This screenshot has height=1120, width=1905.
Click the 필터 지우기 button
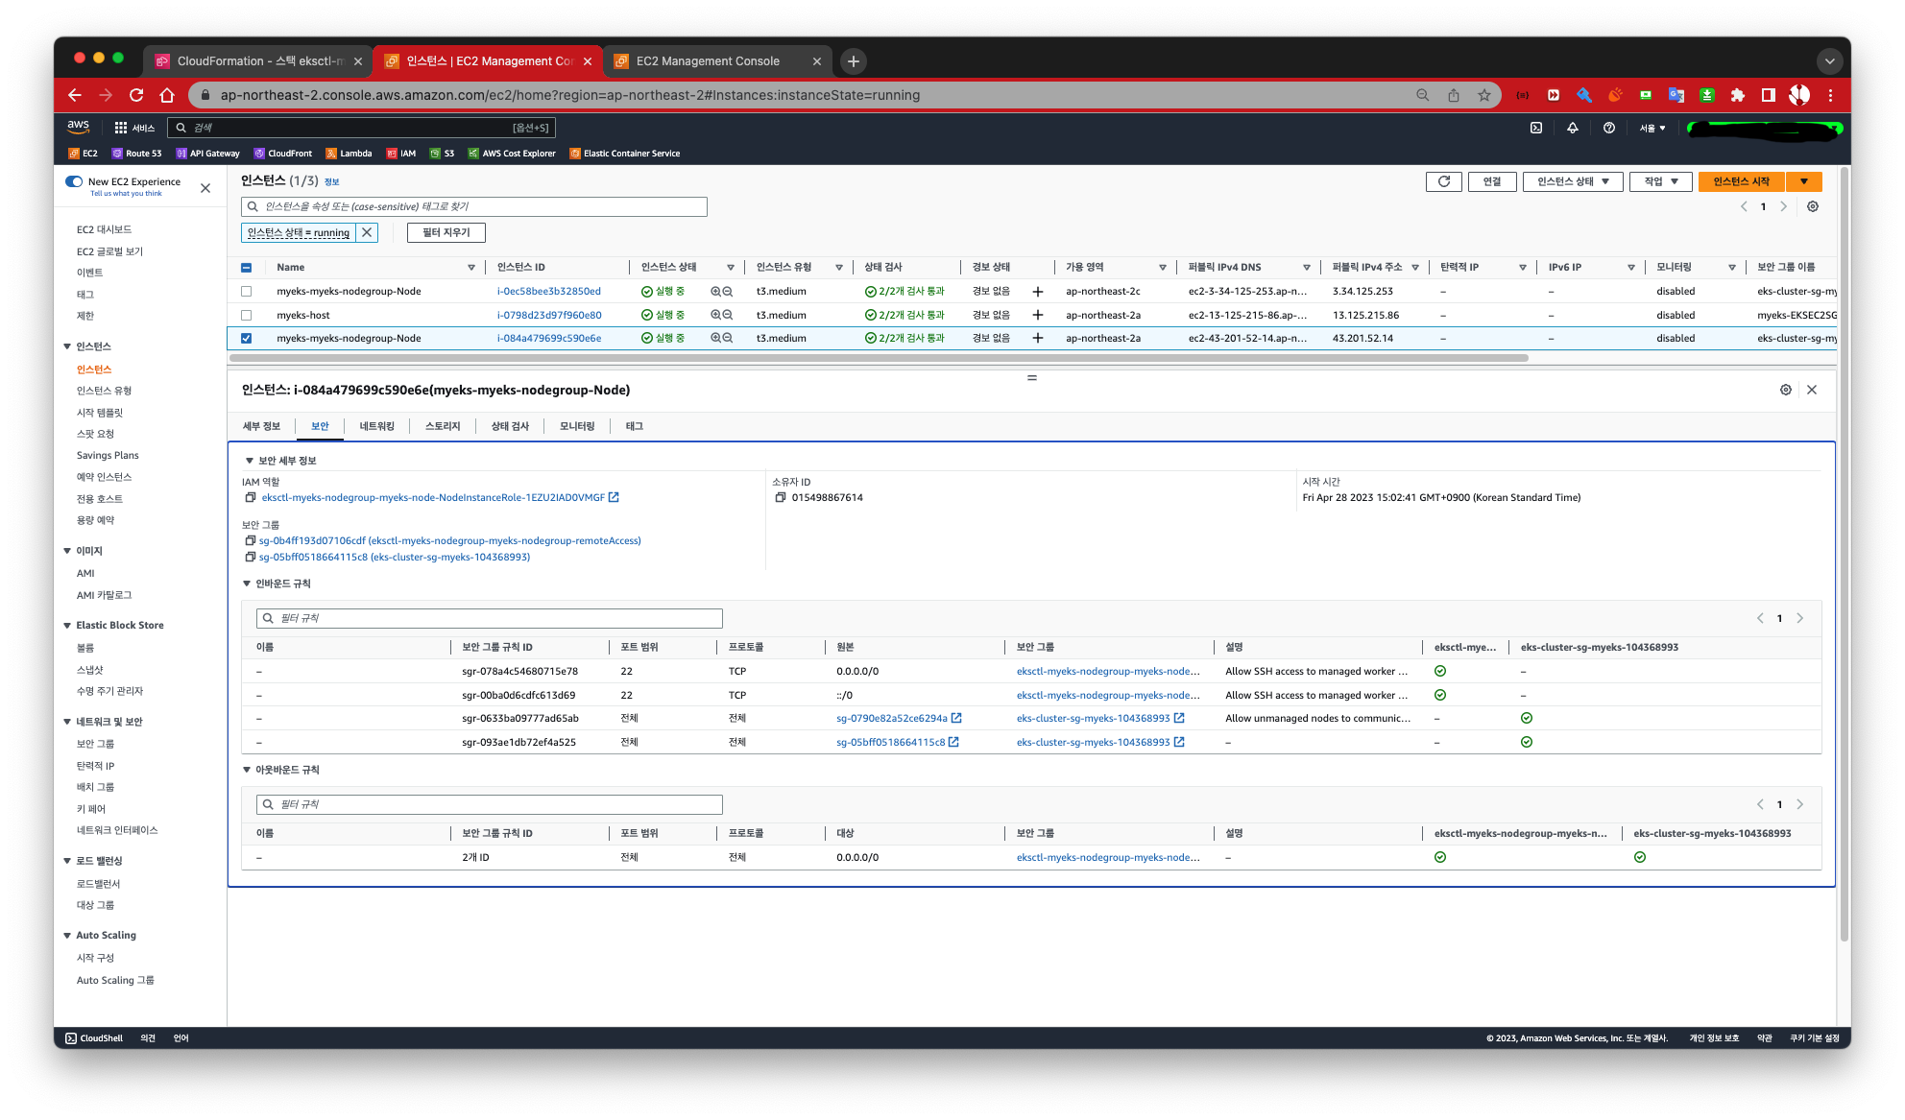pyautogui.click(x=446, y=232)
